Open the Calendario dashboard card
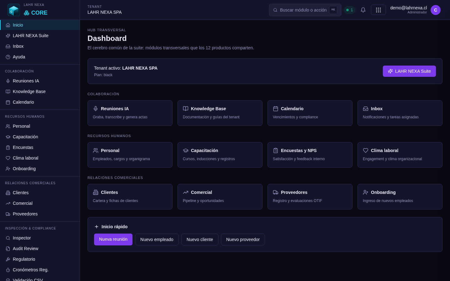Viewport: 450px width, 281px height. 310,113
